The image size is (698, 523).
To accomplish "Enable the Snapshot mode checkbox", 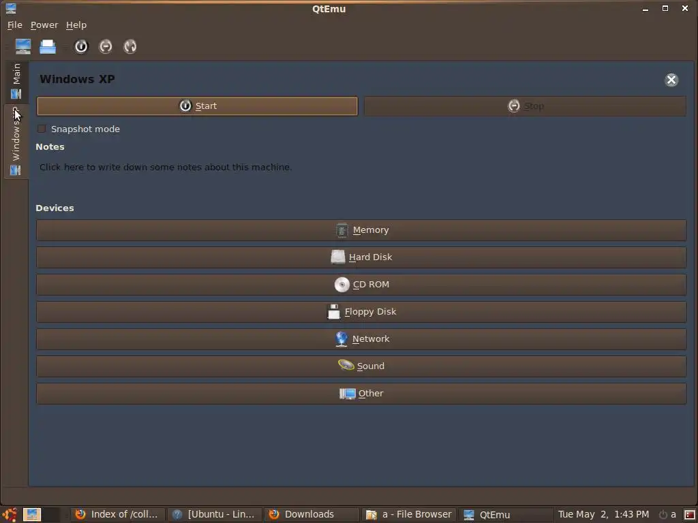I will pyautogui.click(x=42, y=129).
